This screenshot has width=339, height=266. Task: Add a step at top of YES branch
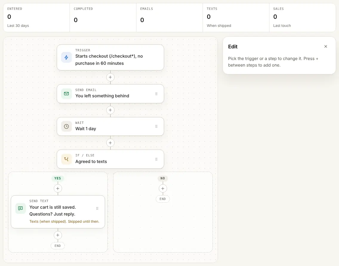(58, 189)
